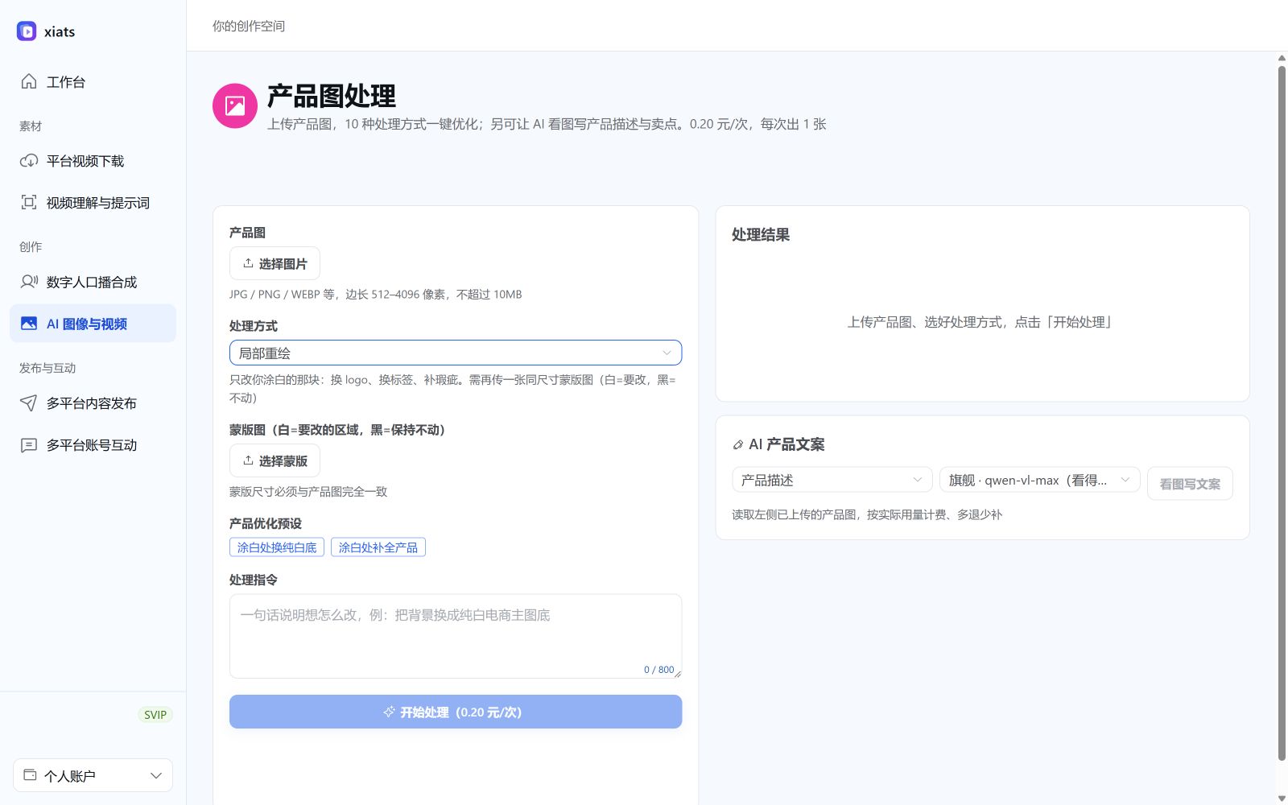Open 多平台内容发布 menu item

coord(93,403)
